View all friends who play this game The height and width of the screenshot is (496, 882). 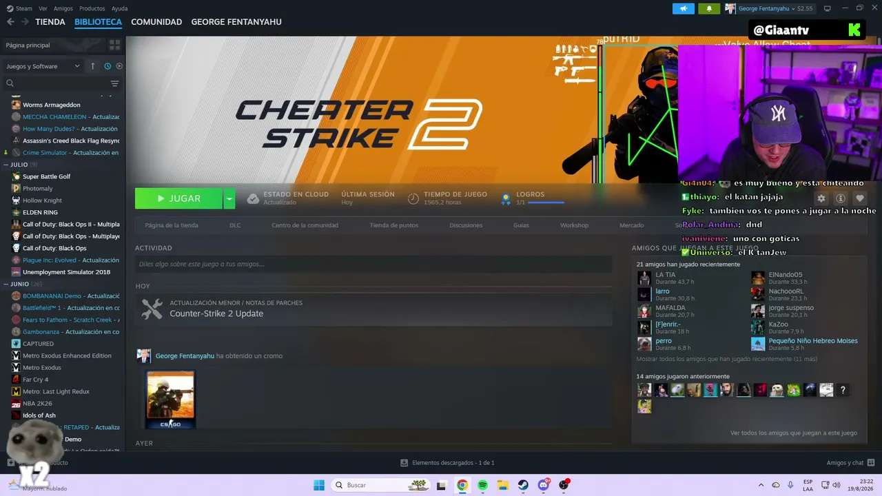tap(794, 433)
